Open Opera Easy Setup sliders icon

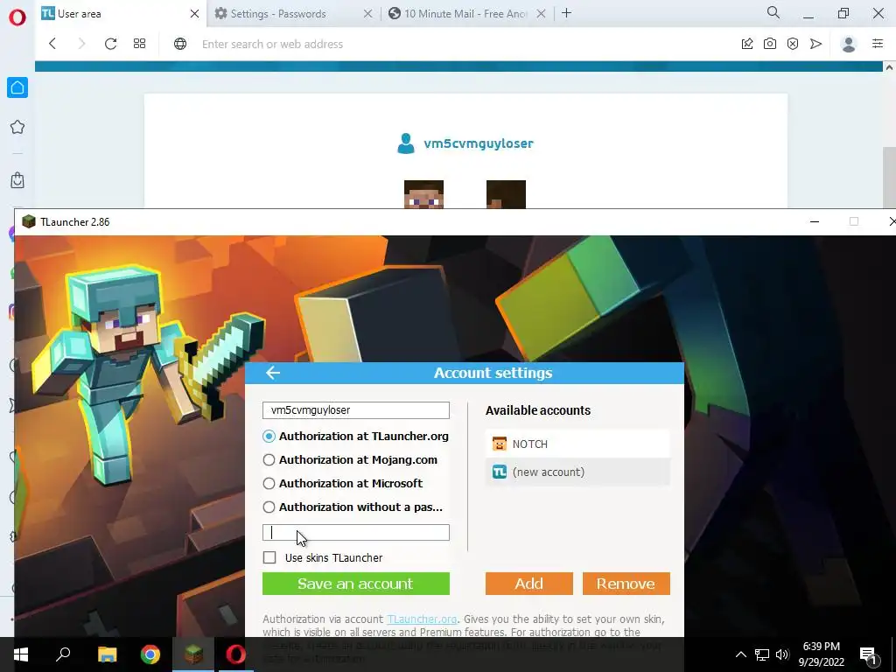[x=878, y=44]
